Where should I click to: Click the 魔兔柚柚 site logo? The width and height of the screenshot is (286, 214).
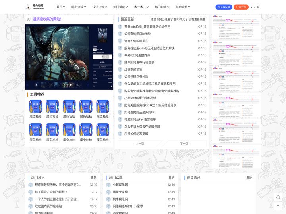coord(35,7)
